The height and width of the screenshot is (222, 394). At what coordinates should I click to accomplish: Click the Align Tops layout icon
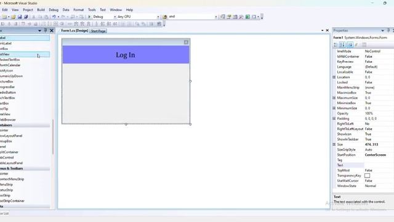23,24
